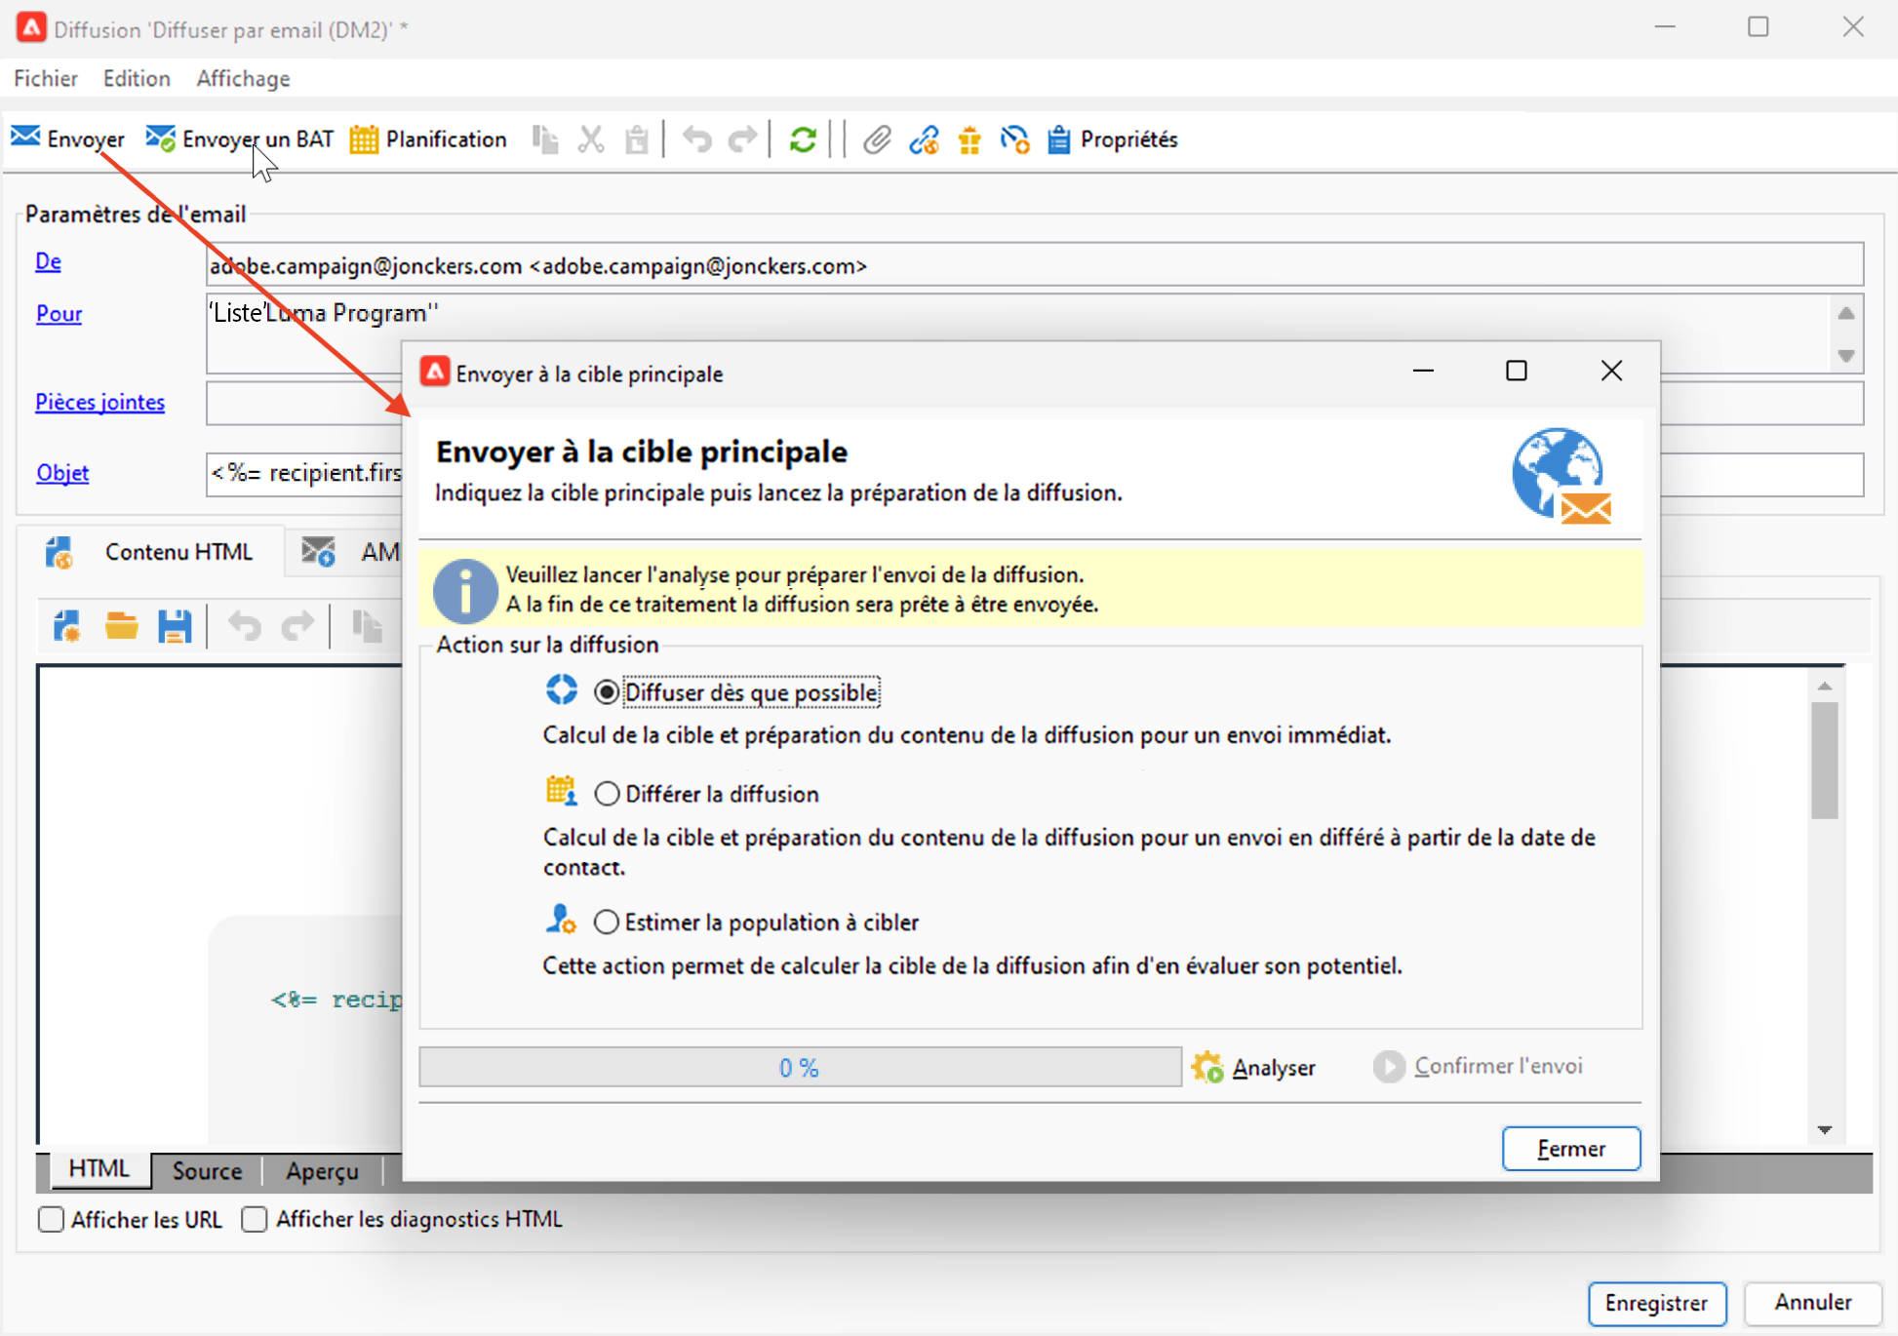1898x1336 pixels.
Task: Click the open folder icon in editor
Action: [122, 626]
